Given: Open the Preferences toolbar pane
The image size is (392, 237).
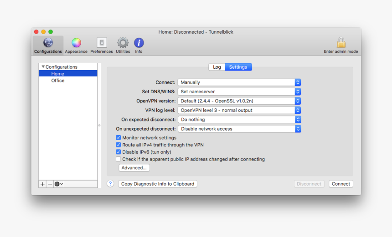Looking at the screenshot, I should [102, 45].
